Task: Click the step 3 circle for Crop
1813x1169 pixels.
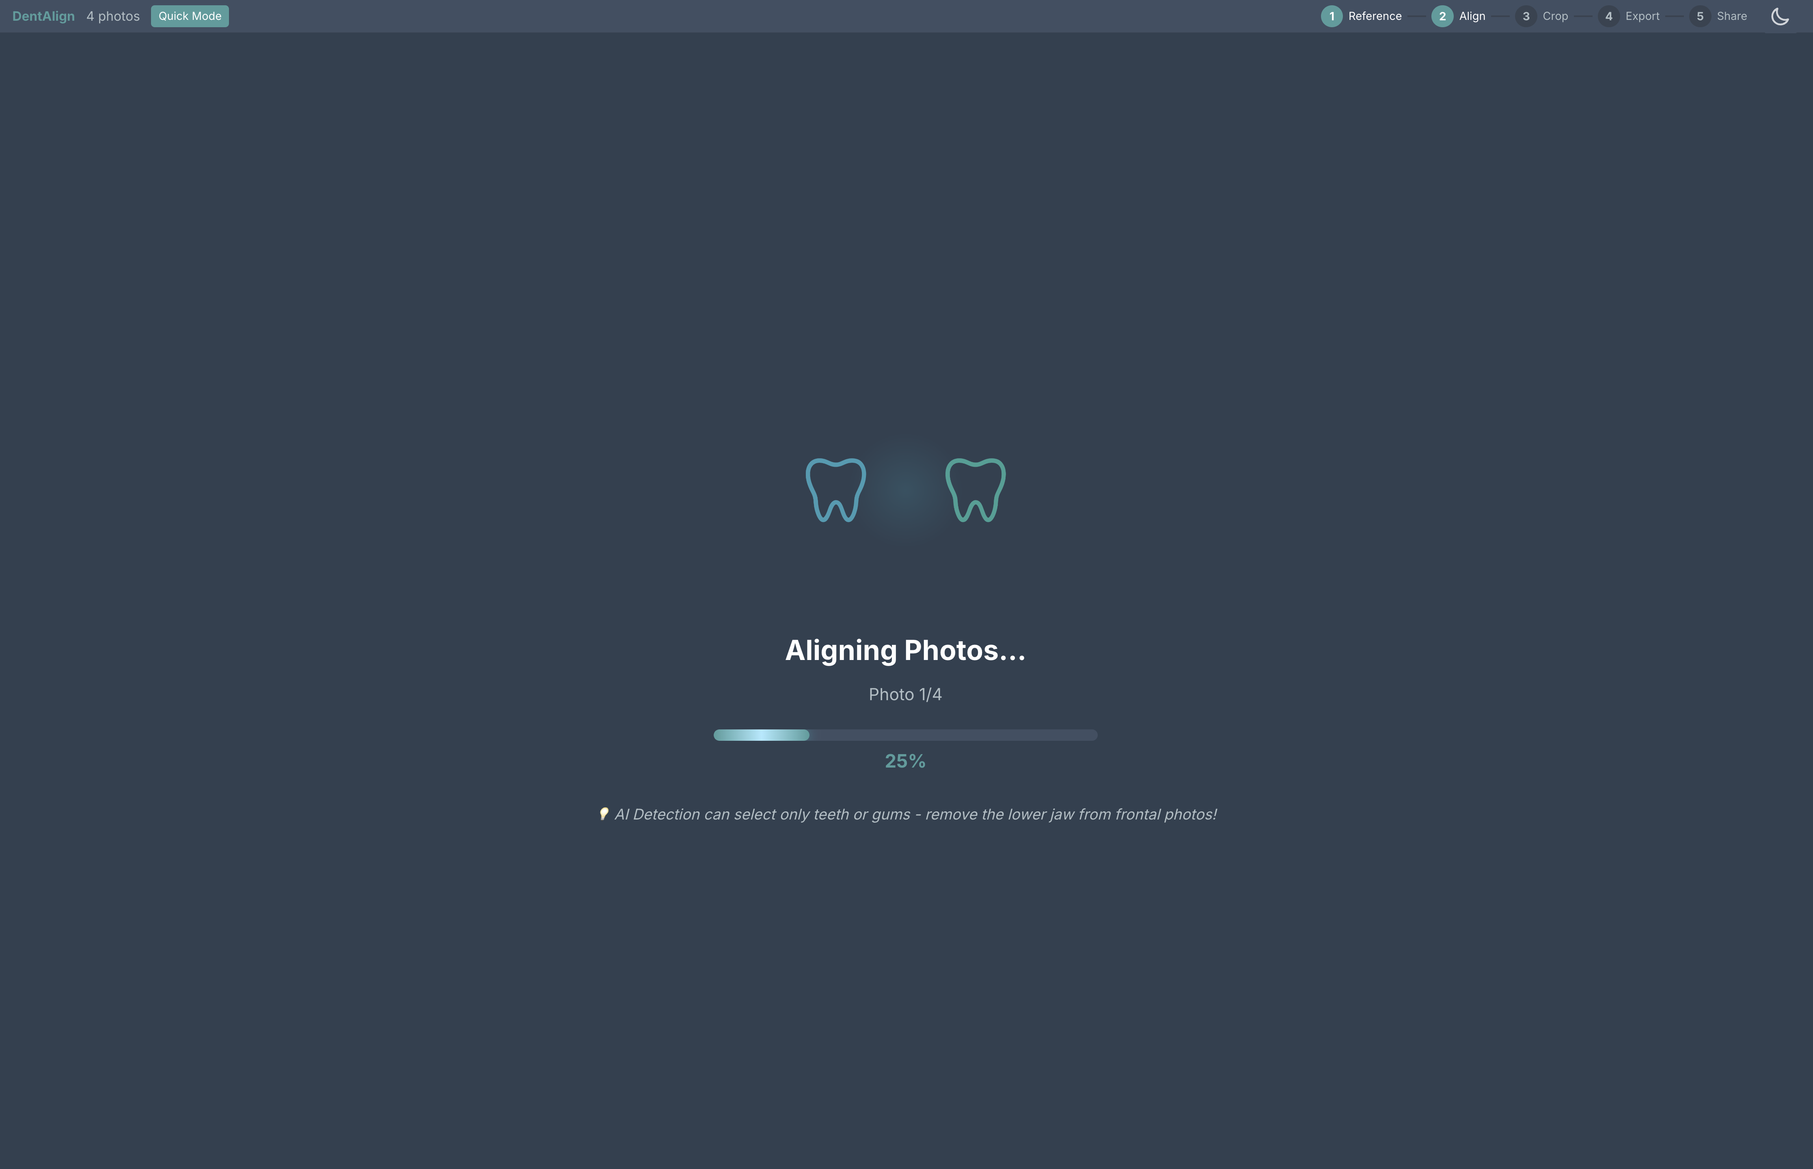Action: coord(1525,17)
